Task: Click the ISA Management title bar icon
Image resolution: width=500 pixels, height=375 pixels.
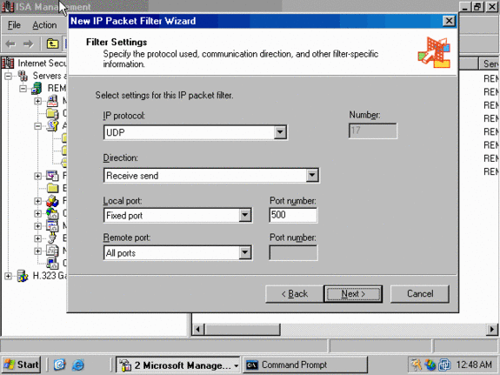Action: [8, 7]
